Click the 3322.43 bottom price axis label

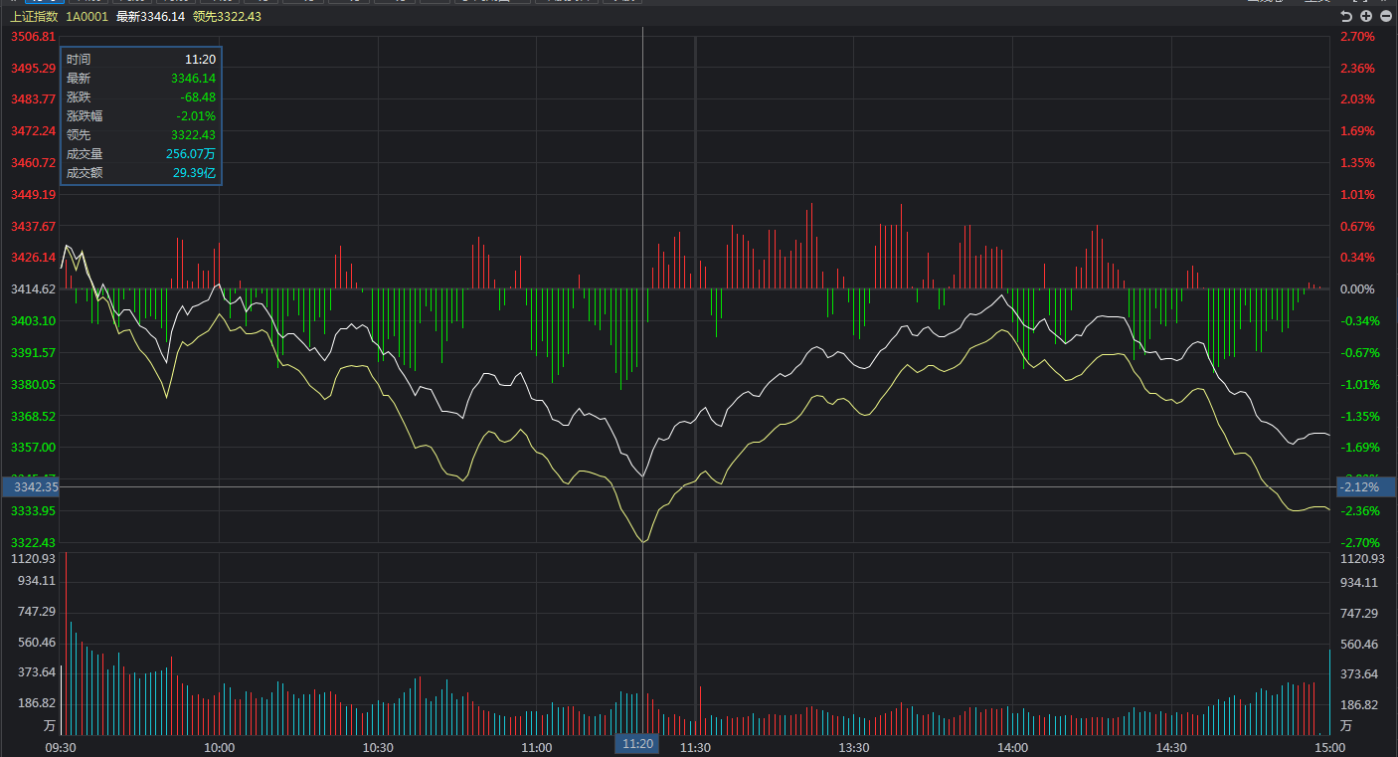coord(33,543)
